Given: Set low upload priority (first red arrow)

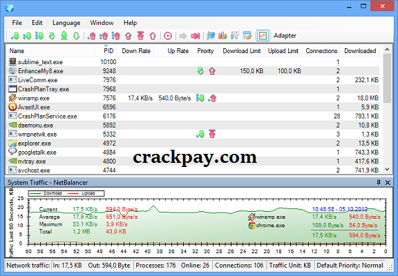Looking at the screenshot, I should (91, 36).
